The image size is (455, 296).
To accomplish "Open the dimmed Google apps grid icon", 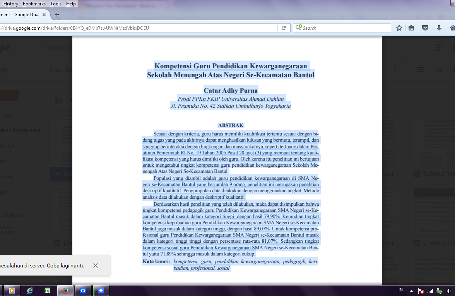I will coord(439,47).
